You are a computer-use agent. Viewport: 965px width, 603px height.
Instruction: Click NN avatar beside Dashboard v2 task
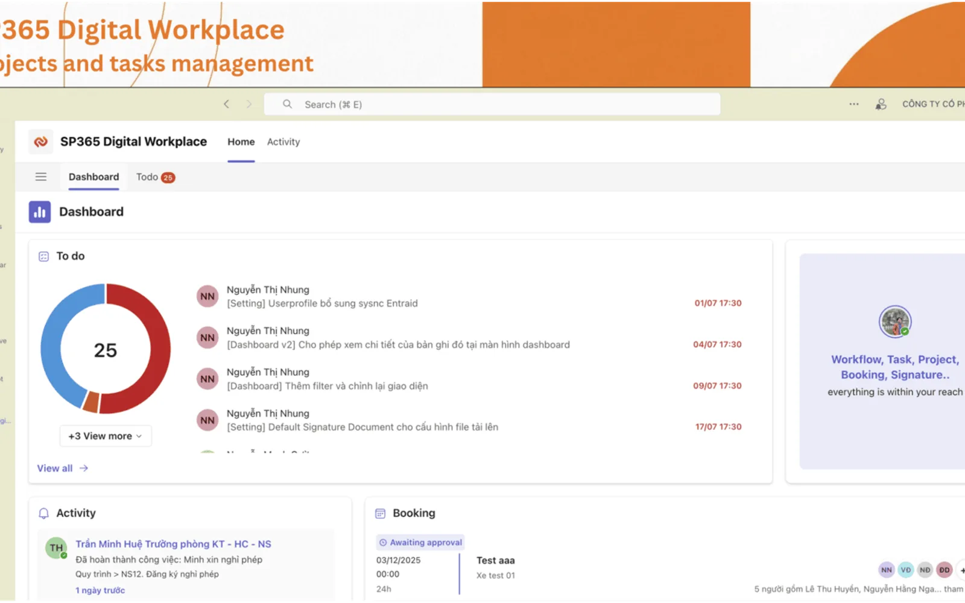click(x=207, y=338)
